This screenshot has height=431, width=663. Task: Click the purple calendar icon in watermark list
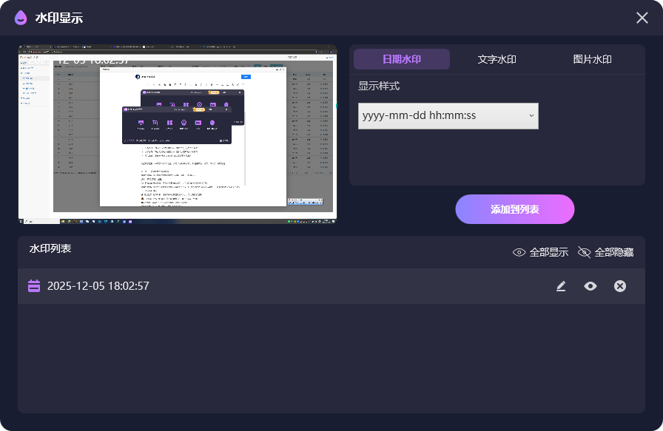34,286
